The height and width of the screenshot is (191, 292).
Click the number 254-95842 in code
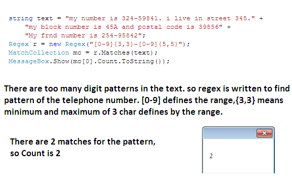[x=120, y=35]
